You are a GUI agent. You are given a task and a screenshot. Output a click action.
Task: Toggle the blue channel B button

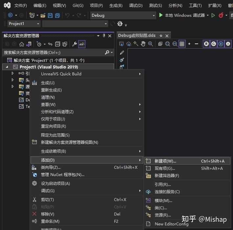pyautogui.click(x=221, y=44)
